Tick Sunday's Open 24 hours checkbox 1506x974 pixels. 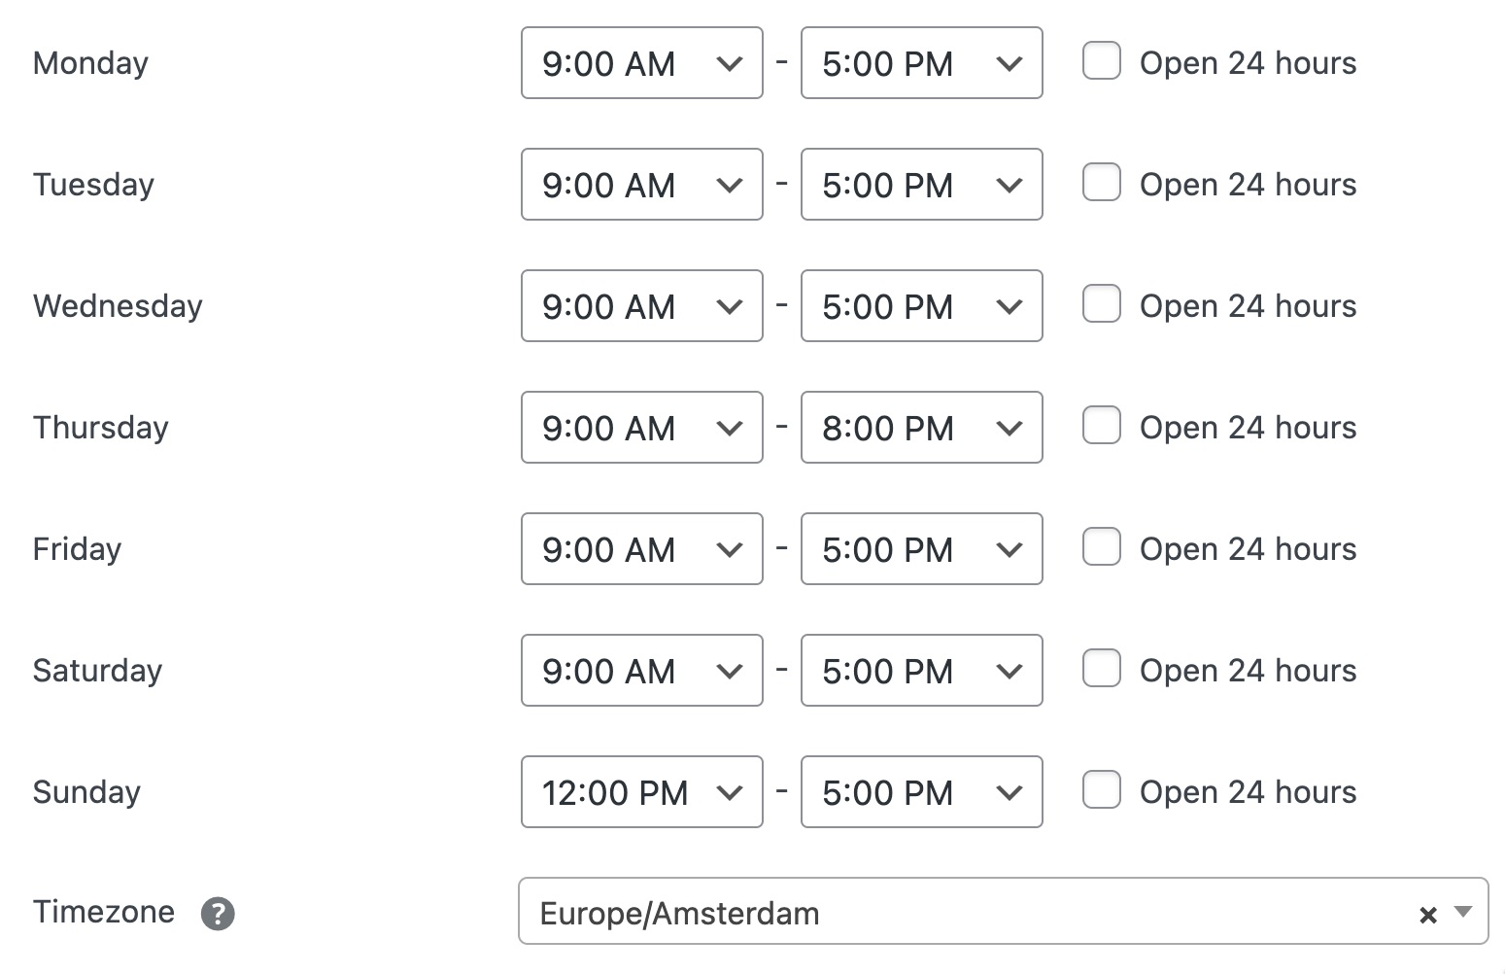click(x=1102, y=790)
